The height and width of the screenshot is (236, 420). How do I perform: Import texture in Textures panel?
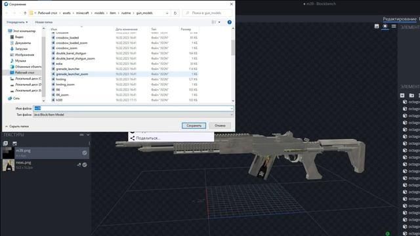(x=5, y=144)
